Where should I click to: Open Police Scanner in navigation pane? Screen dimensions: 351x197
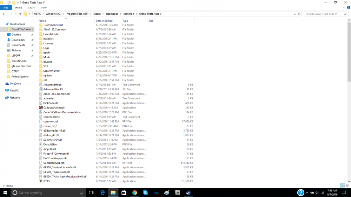pyautogui.click(x=20, y=77)
